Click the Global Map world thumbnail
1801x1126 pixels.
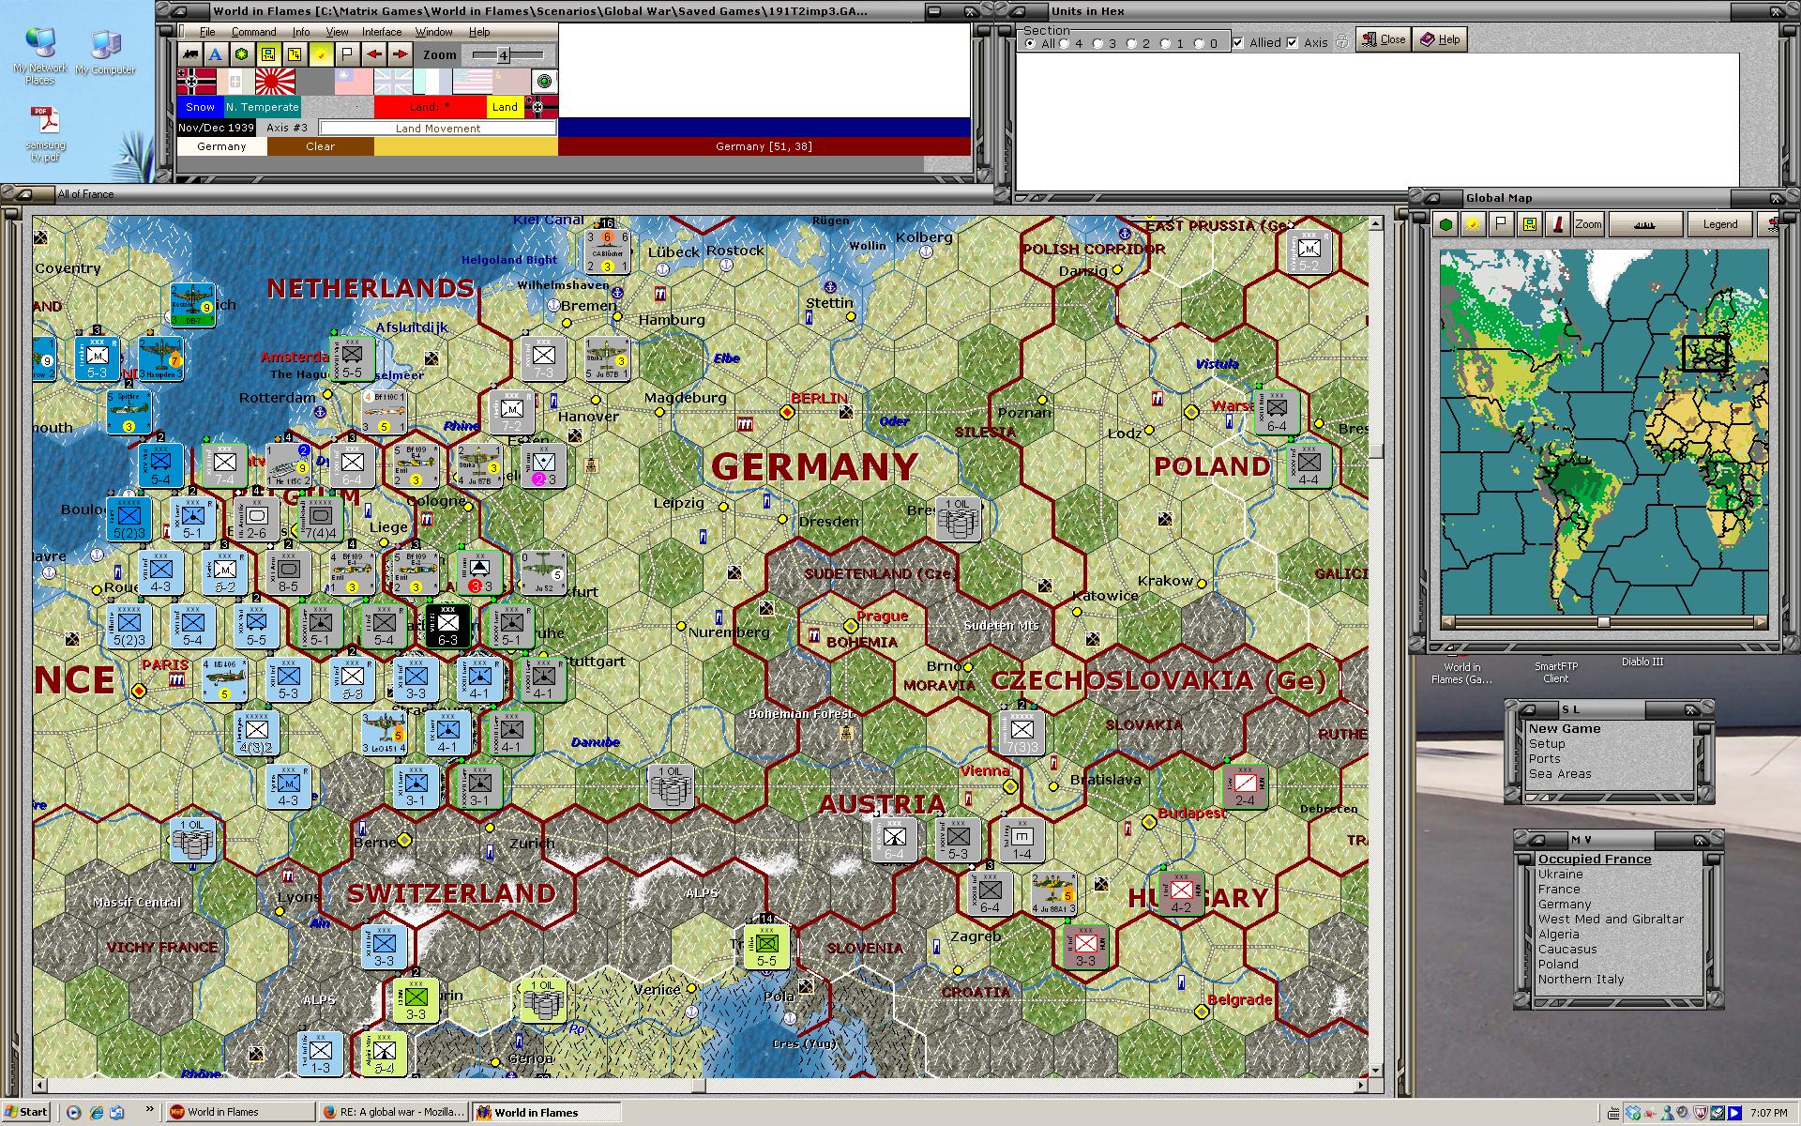click(1603, 432)
